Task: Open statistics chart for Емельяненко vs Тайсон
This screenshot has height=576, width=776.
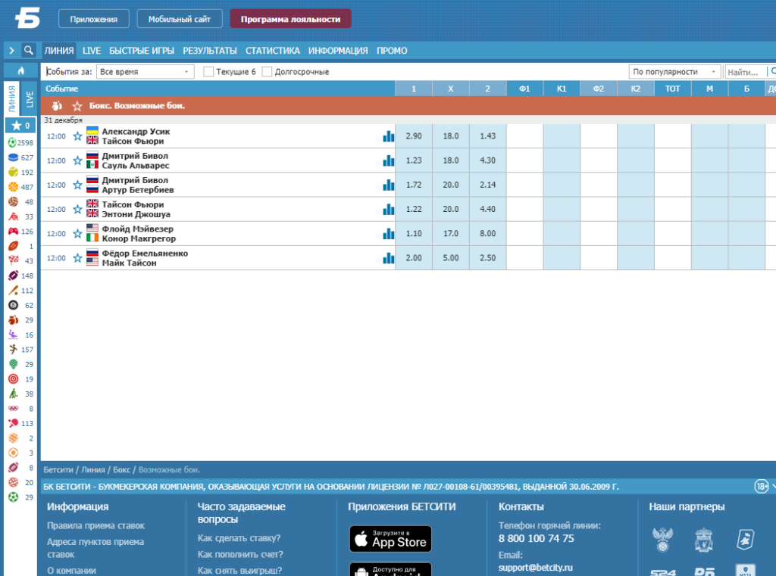Action: [389, 257]
